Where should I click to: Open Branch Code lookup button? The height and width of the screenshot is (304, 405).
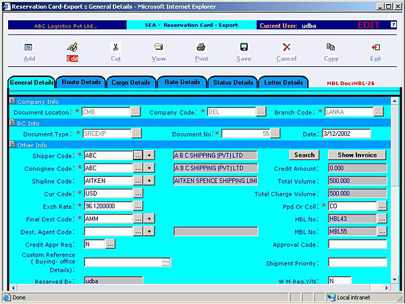coord(379,112)
